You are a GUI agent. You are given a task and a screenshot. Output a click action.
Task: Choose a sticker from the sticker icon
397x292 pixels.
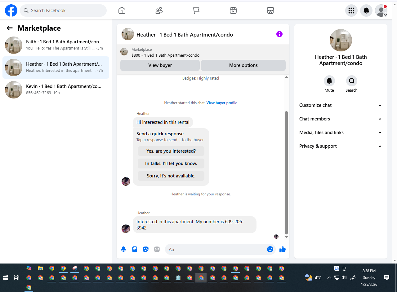tap(146, 249)
